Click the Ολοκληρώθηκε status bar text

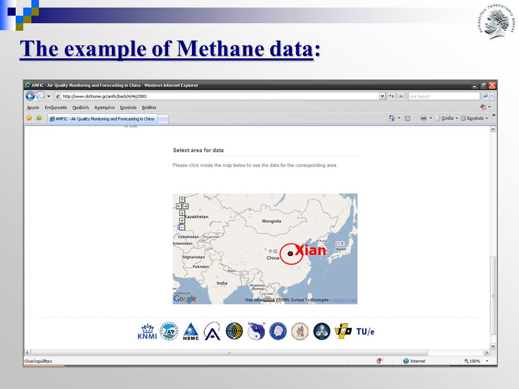click(x=38, y=361)
